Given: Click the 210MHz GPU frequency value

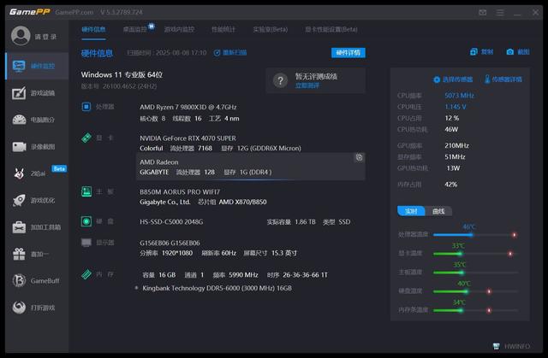Looking at the screenshot, I should pos(456,146).
